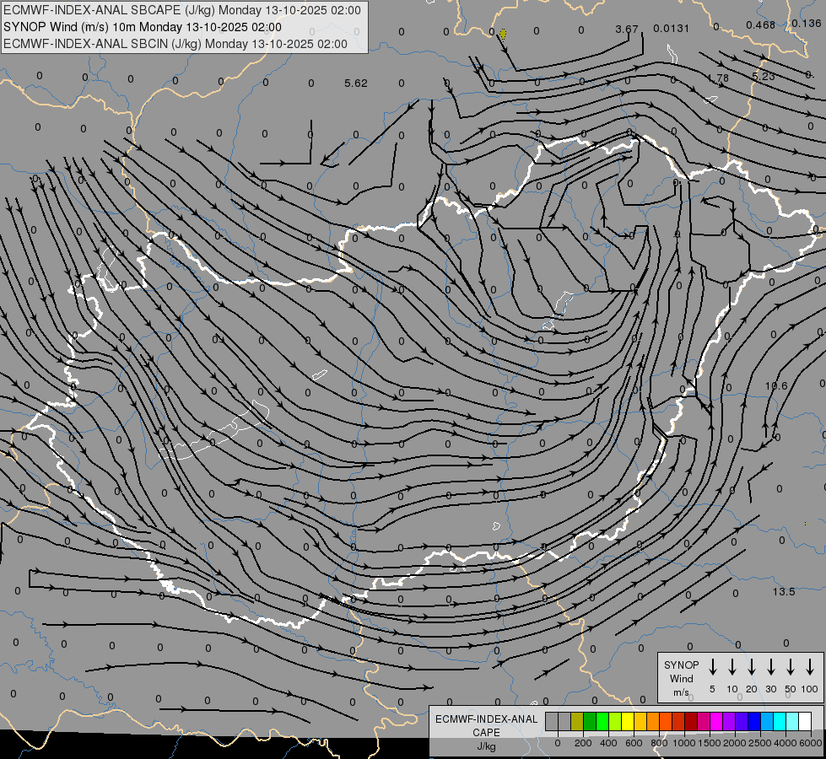This screenshot has width=826, height=759.
Task: Click the wind arrow above the 10 label
Action: point(732,666)
